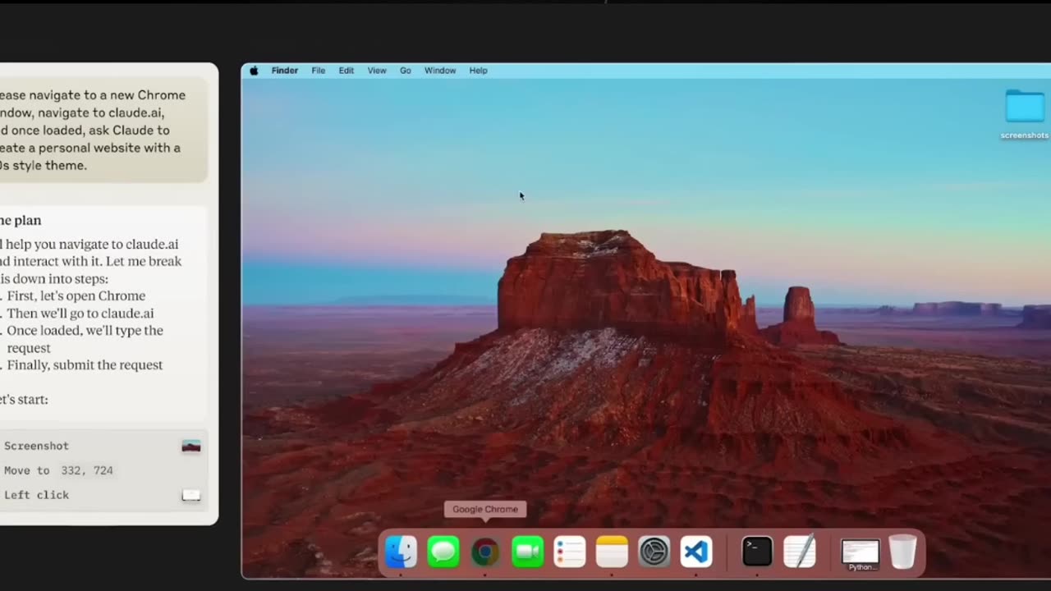Click the "First, let's open Chrome" step
The image size is (1051, 591).
point(76,295)
